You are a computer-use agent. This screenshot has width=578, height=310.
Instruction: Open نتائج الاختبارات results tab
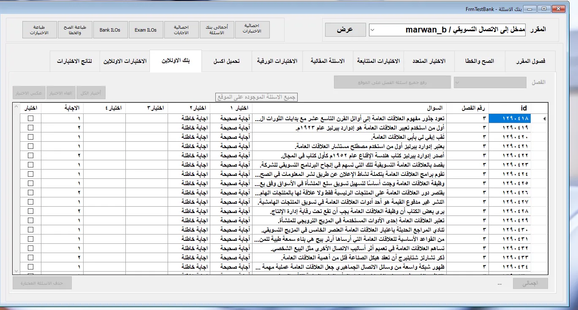(x=74, y=61)
